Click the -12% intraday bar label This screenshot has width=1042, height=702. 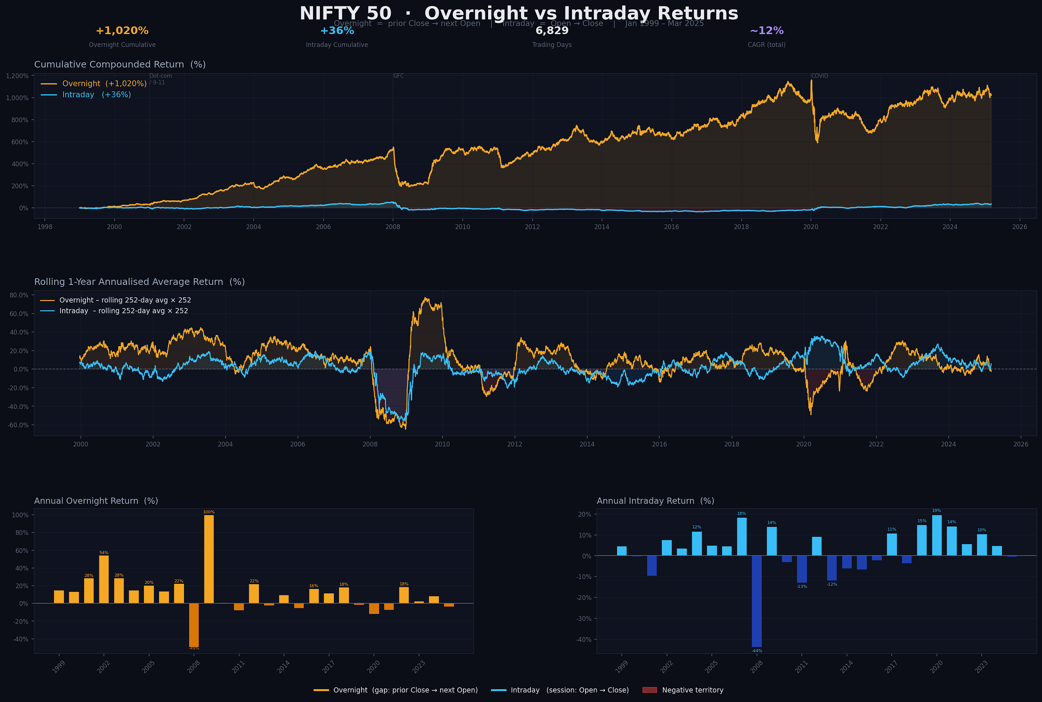tap(832, 585)
